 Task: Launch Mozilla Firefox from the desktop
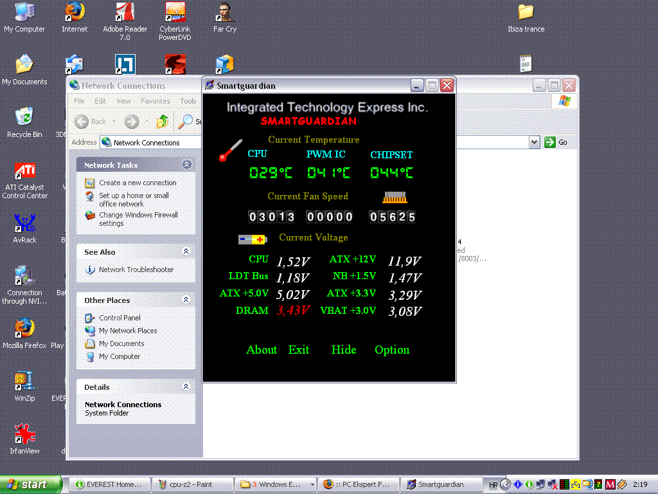click(24, 329)
